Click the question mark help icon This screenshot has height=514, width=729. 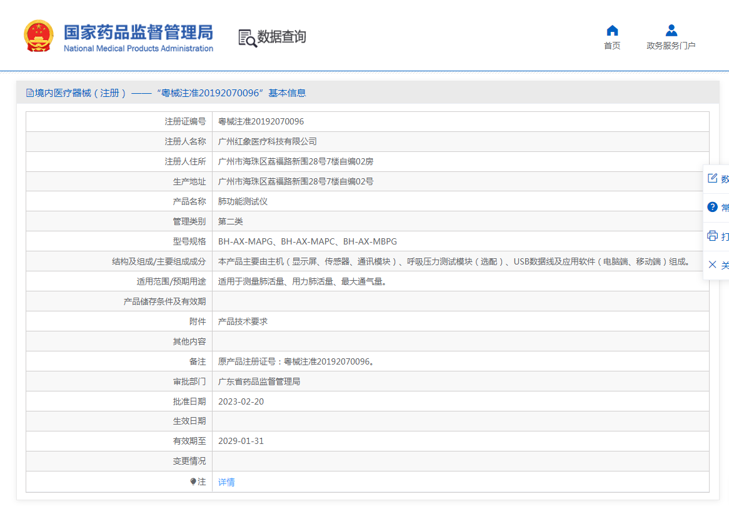coord(712,207)
